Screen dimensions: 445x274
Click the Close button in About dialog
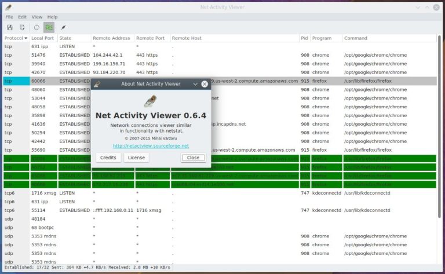(x=193, y=158)
